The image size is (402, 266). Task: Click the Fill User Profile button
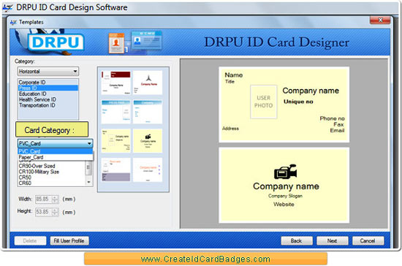[69, 240]
